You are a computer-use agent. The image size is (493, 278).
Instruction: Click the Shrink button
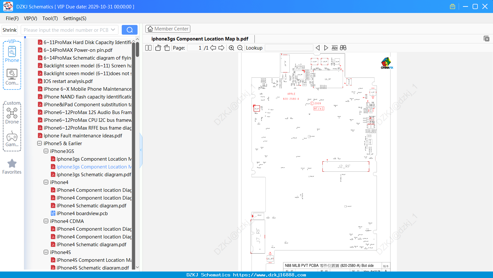(10, 30)
